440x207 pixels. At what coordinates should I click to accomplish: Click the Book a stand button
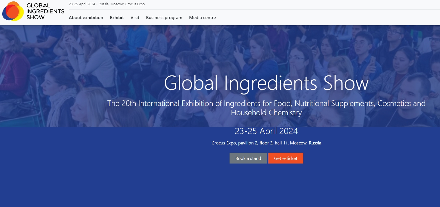tap(248, 158)
